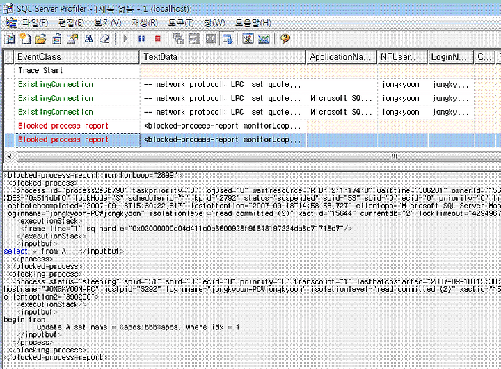Click the horizontal scrollbar left arrow
The height and width of the screenshot is (369, 501).
point(10,156)
